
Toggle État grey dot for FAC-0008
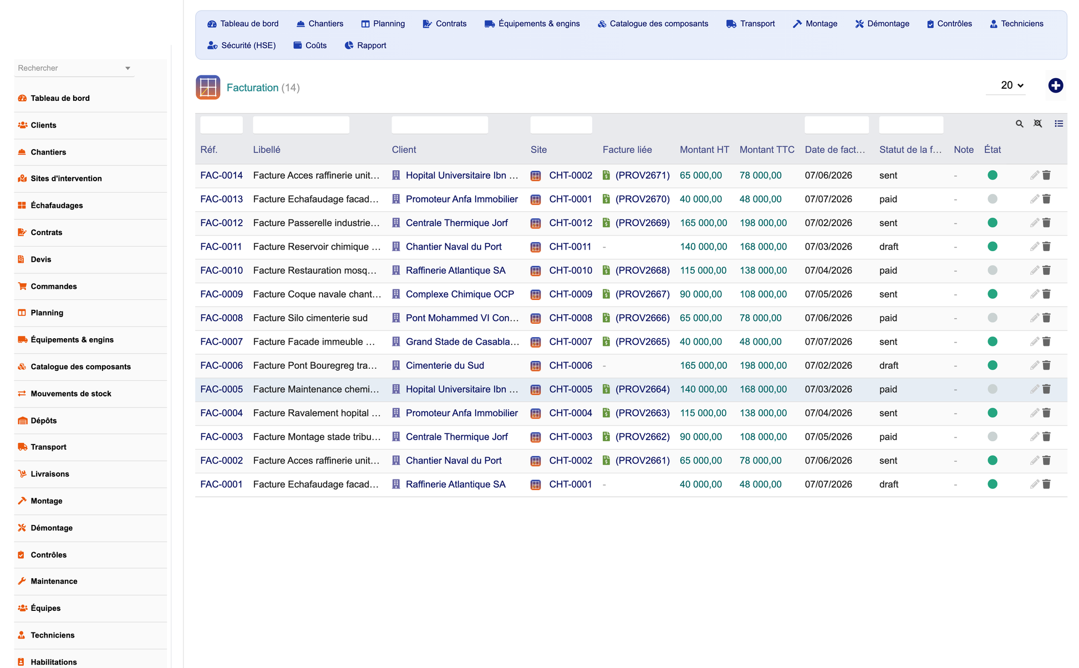pyautogui.click(x=993, y=318)
